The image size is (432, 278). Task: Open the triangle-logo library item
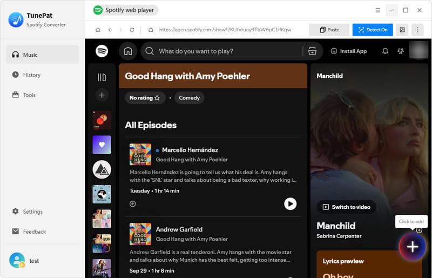coord(102,169)
